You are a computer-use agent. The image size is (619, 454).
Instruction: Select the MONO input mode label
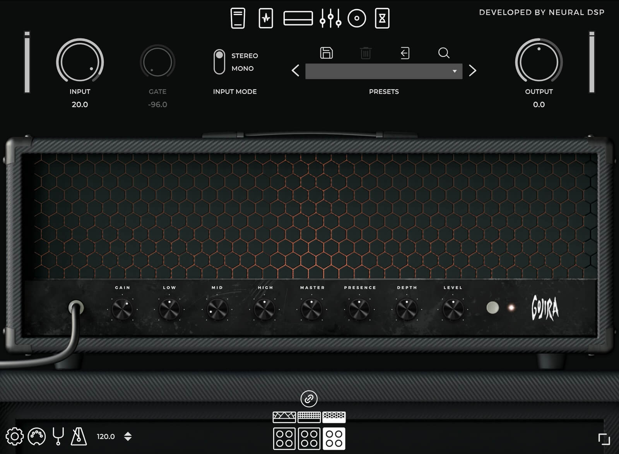243,69
